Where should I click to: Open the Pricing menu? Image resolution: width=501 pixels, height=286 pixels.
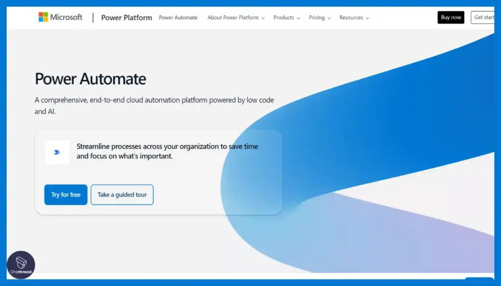(x=319, y=18)
